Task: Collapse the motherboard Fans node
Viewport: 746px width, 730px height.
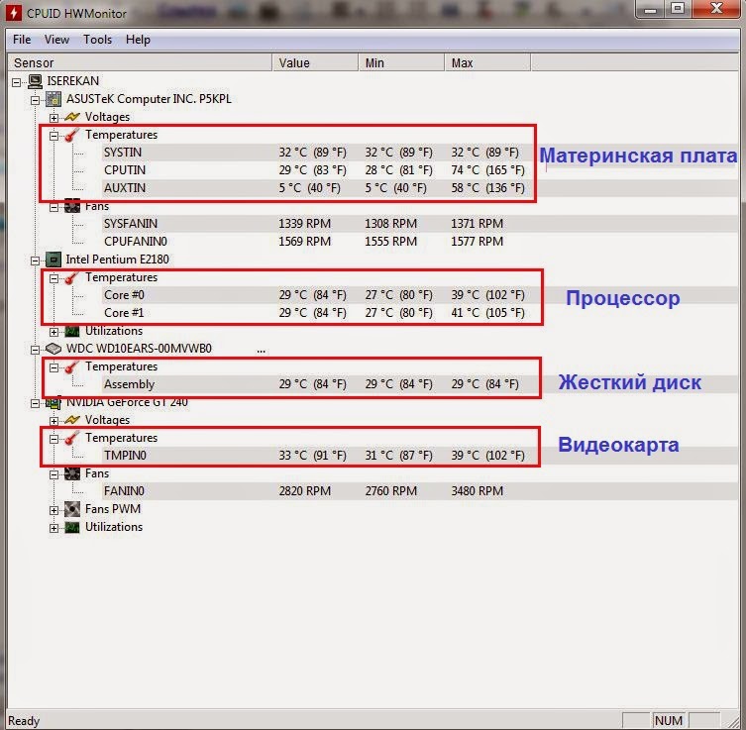Action: point(53,207)
